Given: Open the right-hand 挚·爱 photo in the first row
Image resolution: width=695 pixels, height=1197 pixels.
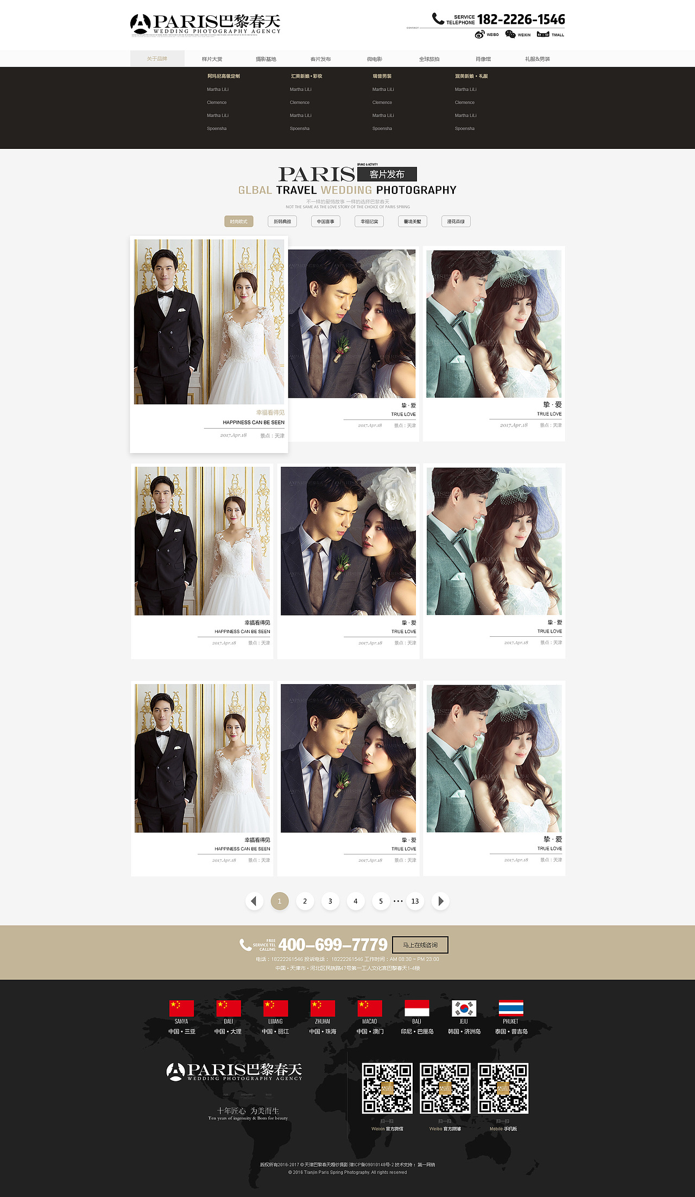Looking at the screenshot, I should coord(494,324).
